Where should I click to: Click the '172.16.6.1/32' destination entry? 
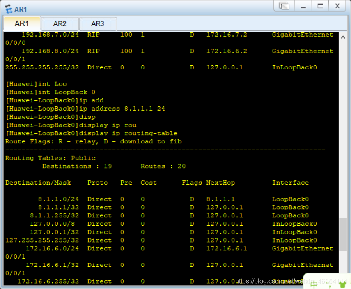(53, 265)
